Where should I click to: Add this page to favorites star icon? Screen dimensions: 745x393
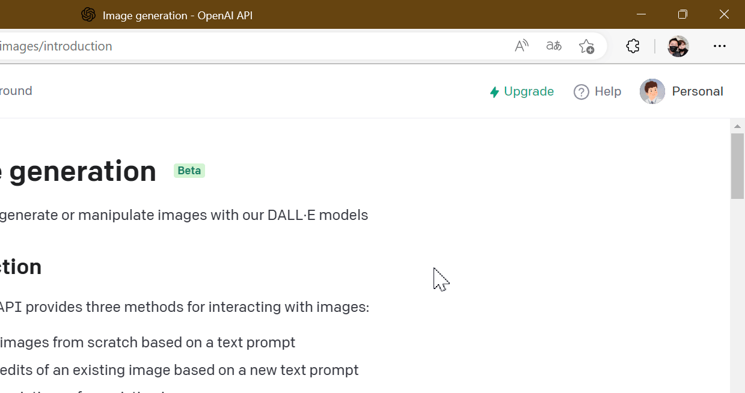pos(586,46)
